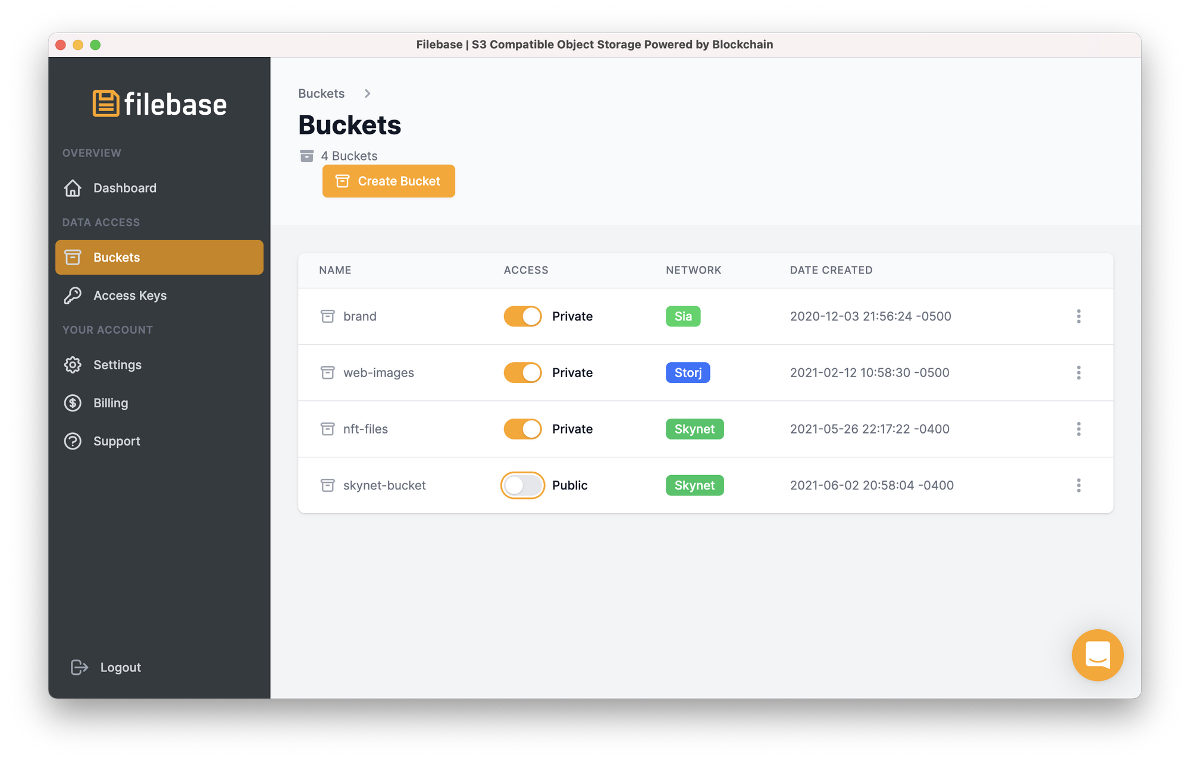
Task: Click the Settings gear icon
Action: click(x=73, y=365)
